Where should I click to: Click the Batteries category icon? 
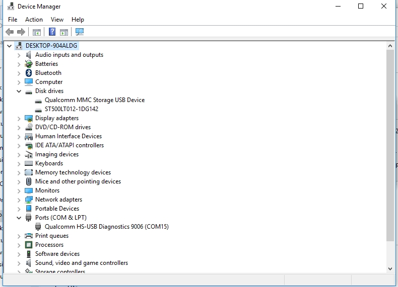tap(29, 64)
